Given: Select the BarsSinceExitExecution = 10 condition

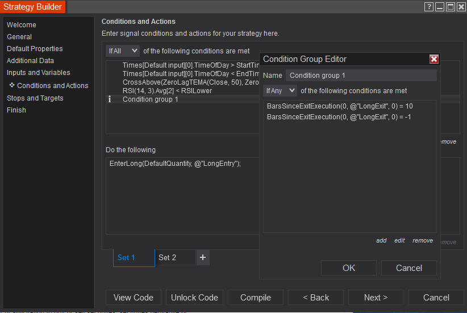Looking at the screenshot, I should [x=339, y=106].
